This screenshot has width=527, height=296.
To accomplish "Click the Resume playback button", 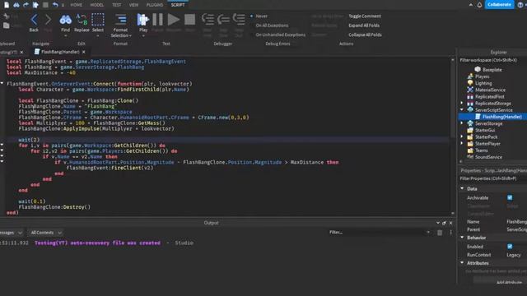I will point(174,20).
